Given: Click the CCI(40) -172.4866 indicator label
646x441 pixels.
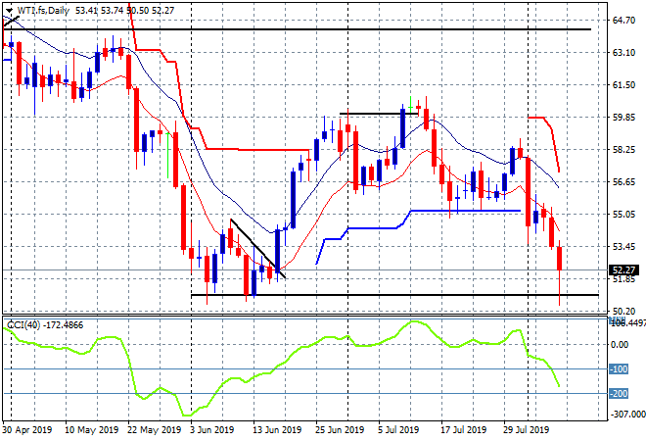Looking at the screenshot, I should (x=45, y=325).
